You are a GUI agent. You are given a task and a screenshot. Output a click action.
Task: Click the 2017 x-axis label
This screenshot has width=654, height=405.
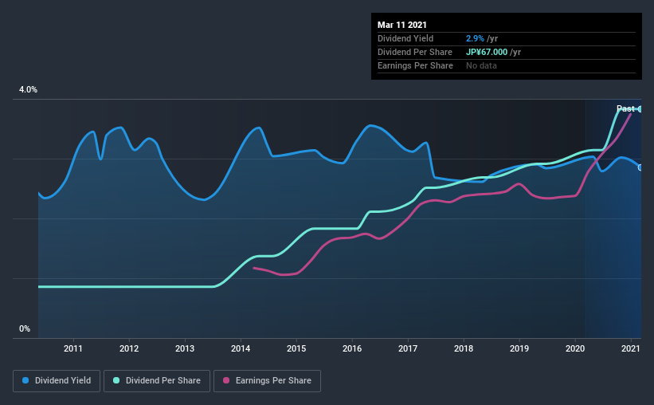(x=408, y=348)
